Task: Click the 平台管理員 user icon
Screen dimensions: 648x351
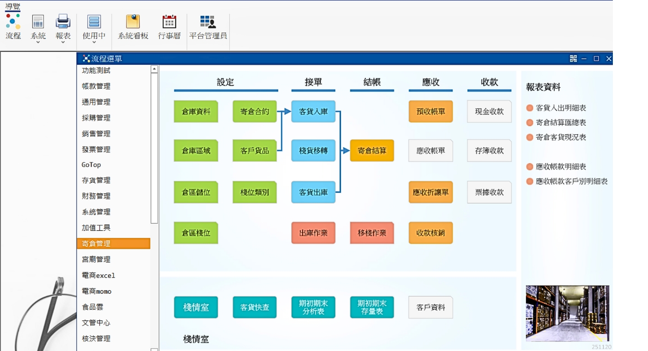Action: pyautogui.click(x=208, y=22)
